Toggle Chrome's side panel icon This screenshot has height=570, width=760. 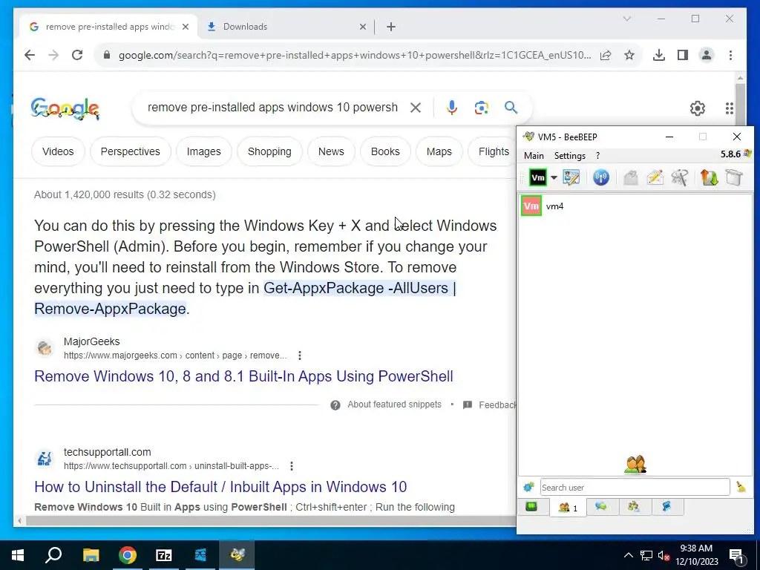[683, 55]
